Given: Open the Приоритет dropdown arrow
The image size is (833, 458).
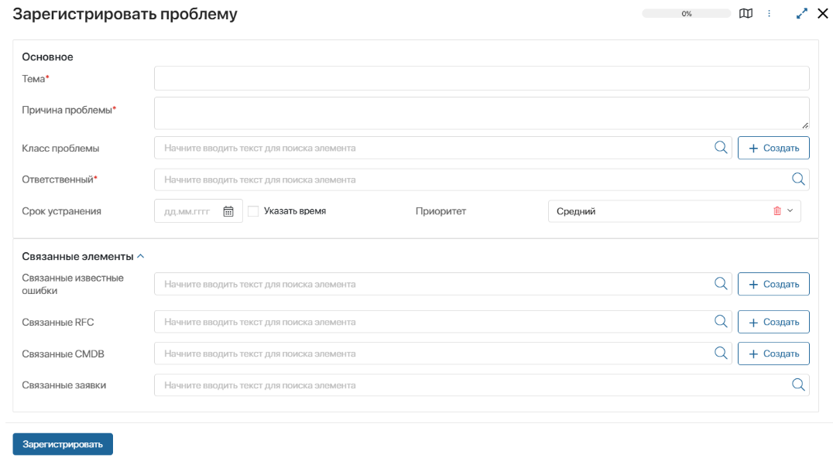Looking at the screenshot, I should [790, 210].
